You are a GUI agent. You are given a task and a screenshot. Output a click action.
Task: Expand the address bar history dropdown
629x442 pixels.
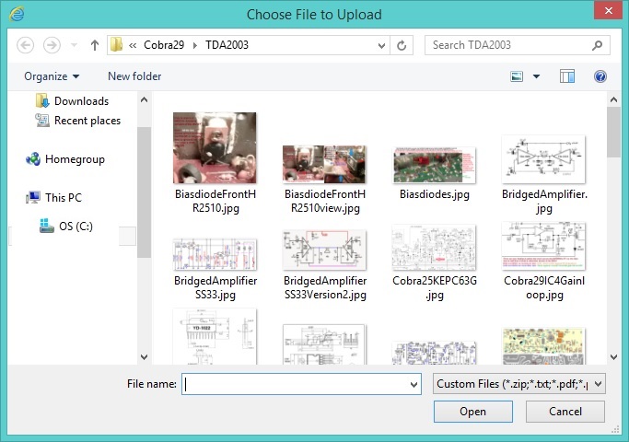pyautogui.click(x=380, y=44)
